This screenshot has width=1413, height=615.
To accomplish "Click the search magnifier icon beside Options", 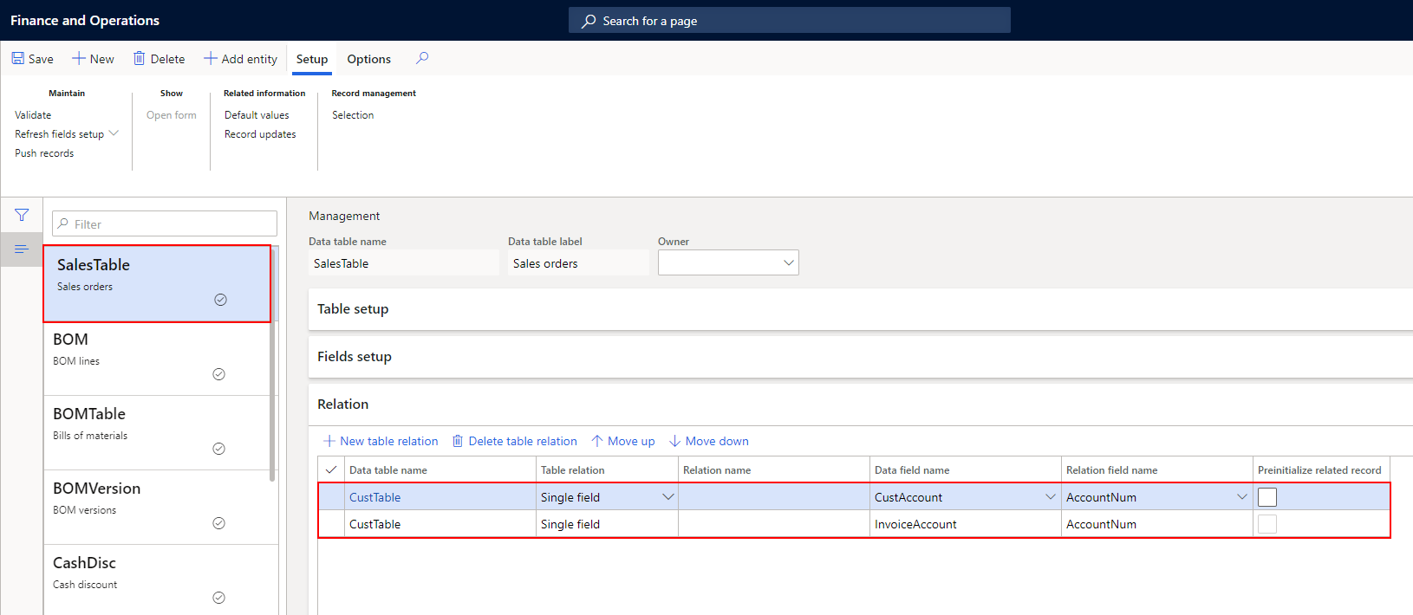I will click(x=422, y=58).
